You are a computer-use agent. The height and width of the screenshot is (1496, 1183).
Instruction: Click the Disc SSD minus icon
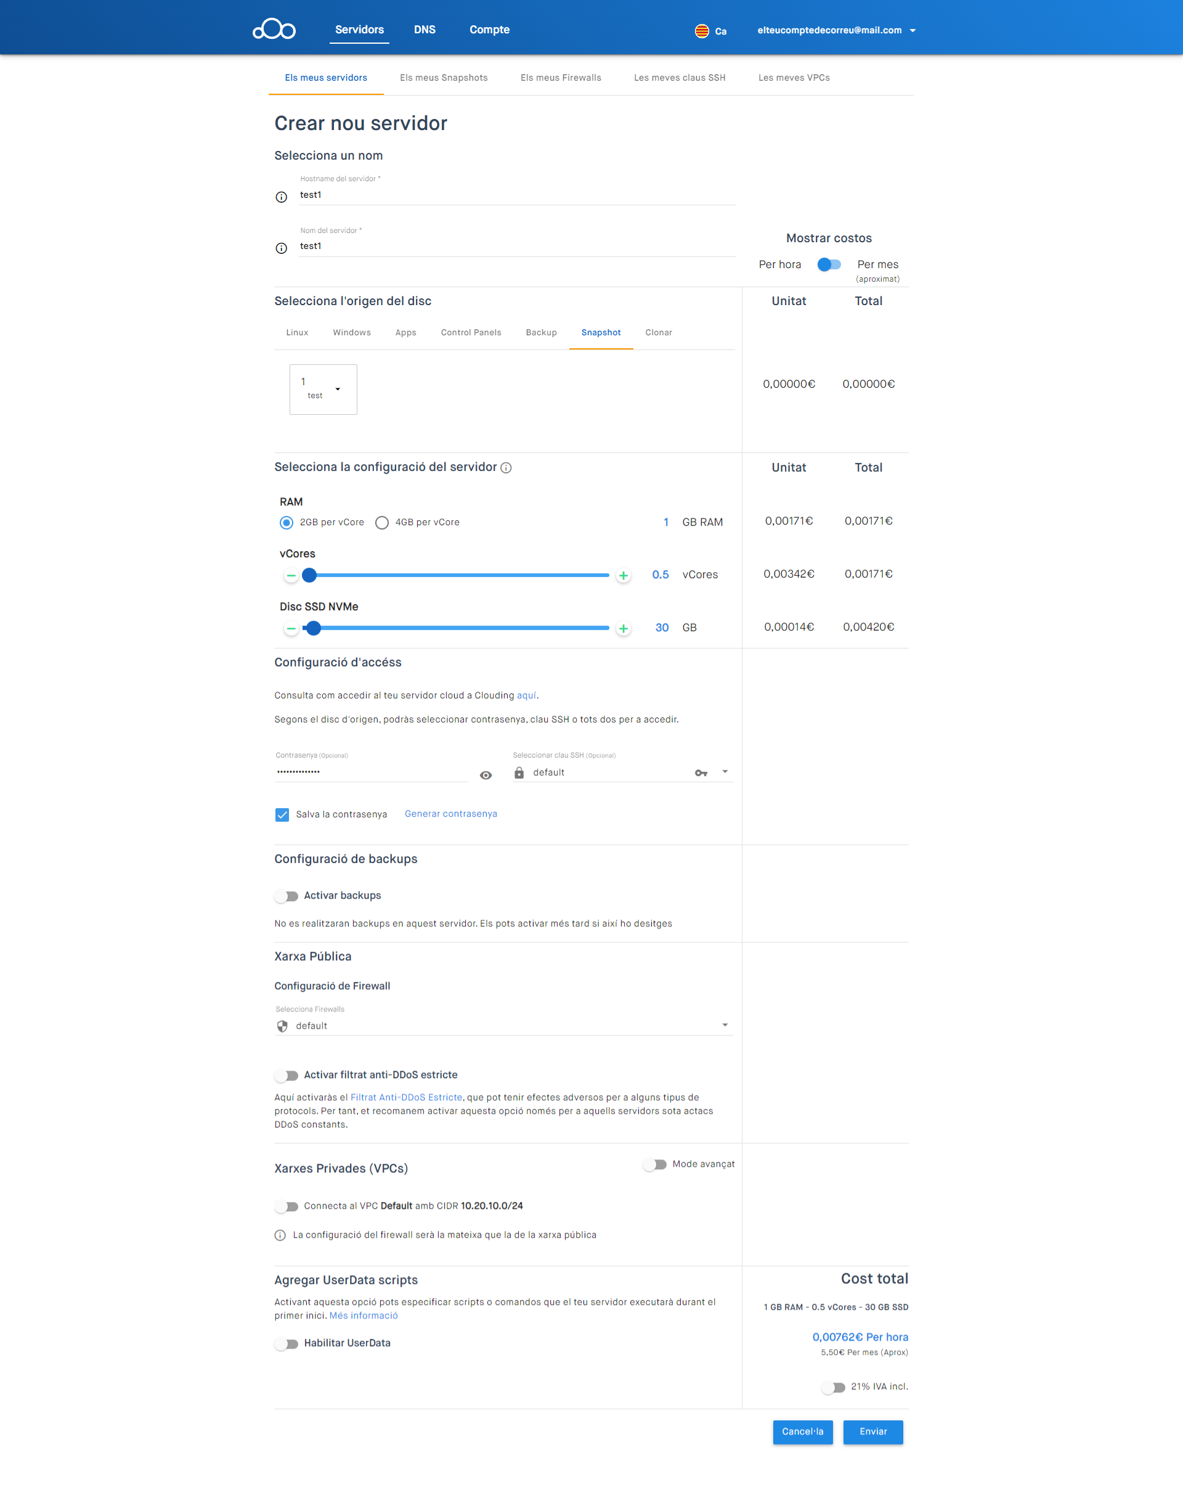pos(291,629)
